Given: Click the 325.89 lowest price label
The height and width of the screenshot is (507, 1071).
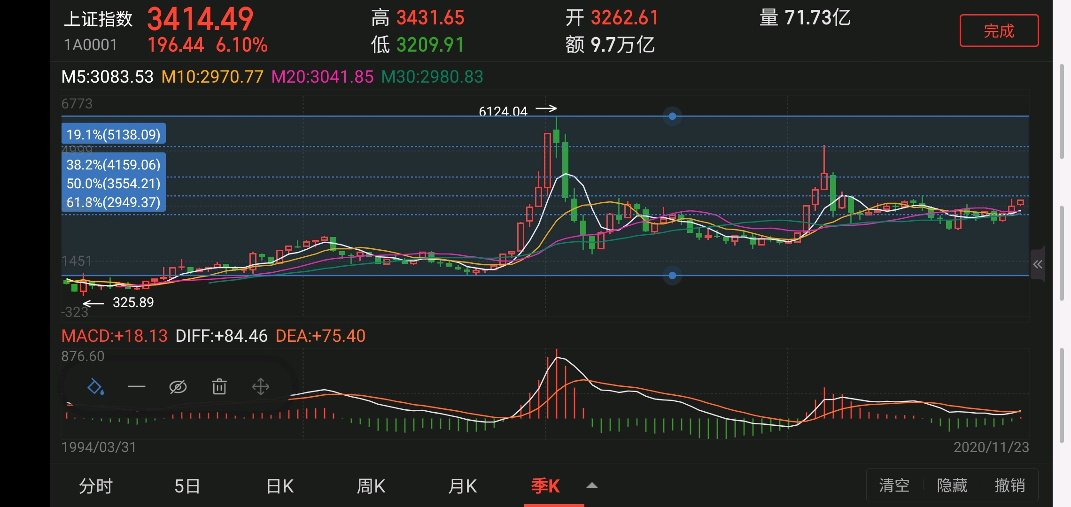Looking at the screenshot, I should click(x=133, y=302).
